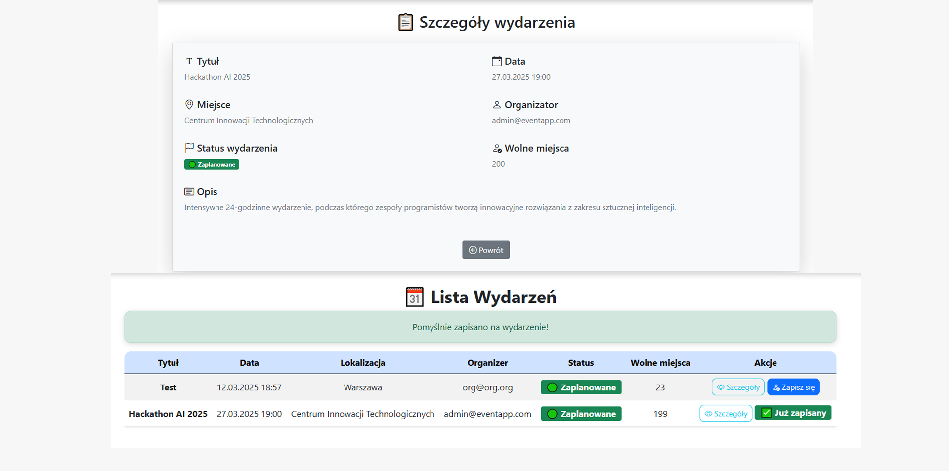Click the calendar 31 icon by Lista Wydarzeń

(415, 297)
